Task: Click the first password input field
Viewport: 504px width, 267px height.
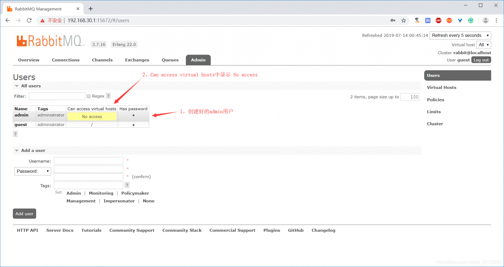Action: [x=89, y=169]
